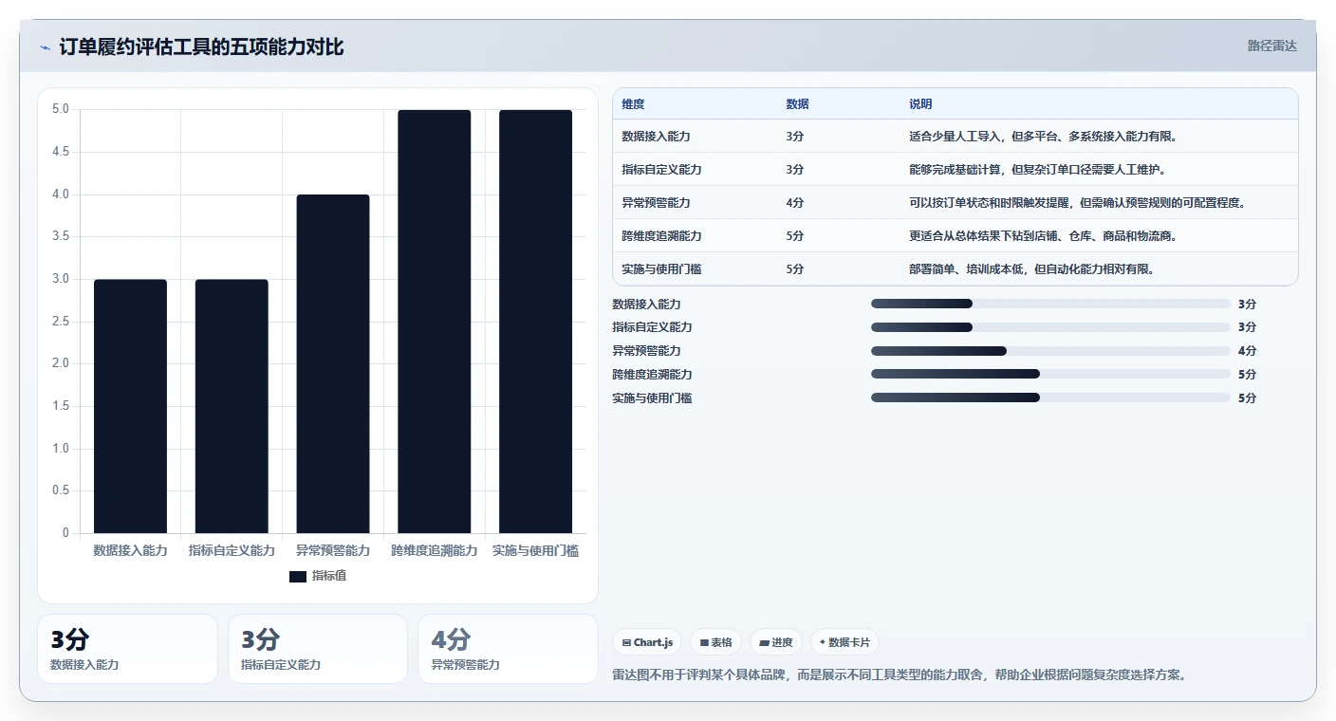
Task: Click the 实施与使用门槛 progress bar
Action: click(x=1050, y=398)
